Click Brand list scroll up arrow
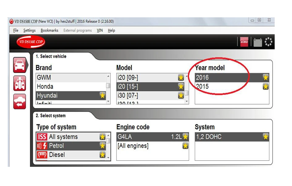 click(108, 76)
